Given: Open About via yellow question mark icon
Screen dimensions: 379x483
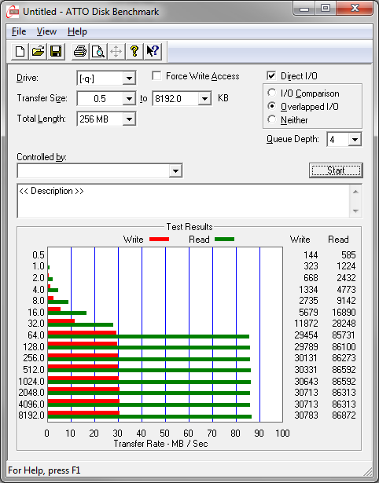Looking at the screenshot, I should (134, 52).
